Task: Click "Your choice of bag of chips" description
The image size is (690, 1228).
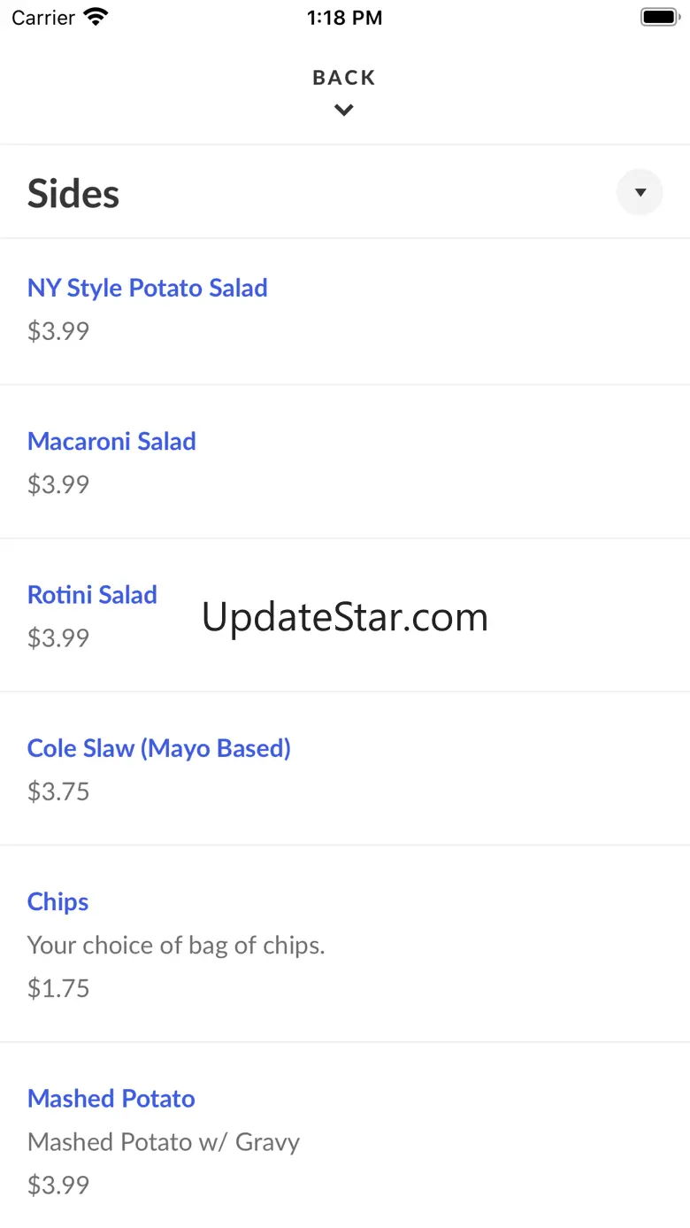Action: tap(176, 945)
